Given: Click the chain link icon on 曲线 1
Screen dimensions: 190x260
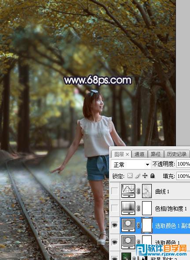Looking at the screenshot, I should [139, 191].
